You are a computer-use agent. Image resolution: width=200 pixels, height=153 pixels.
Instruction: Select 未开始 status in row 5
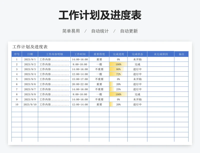point(137,79)
